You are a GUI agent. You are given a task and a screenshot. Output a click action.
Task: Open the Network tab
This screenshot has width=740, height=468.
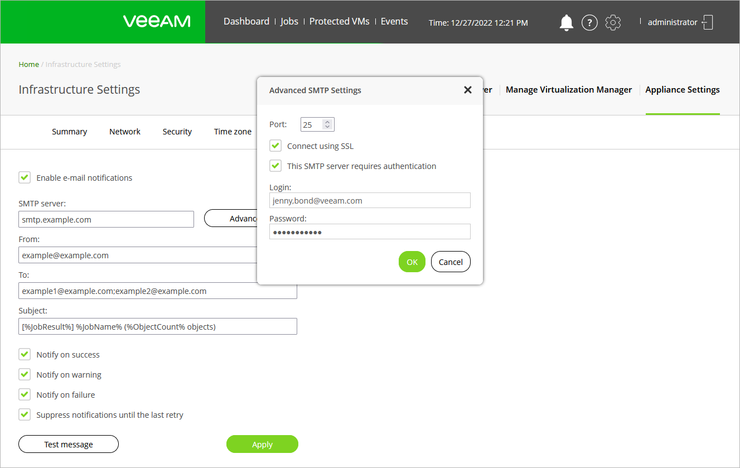125,132
